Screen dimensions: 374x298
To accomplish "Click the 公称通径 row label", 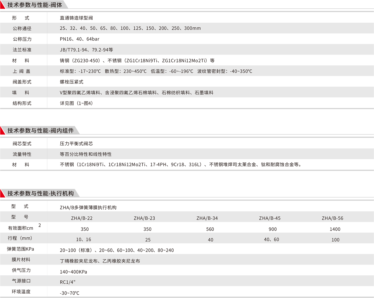I will [22, 29].
